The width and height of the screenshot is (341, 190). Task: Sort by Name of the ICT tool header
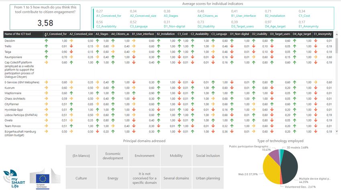click(18, 34)
